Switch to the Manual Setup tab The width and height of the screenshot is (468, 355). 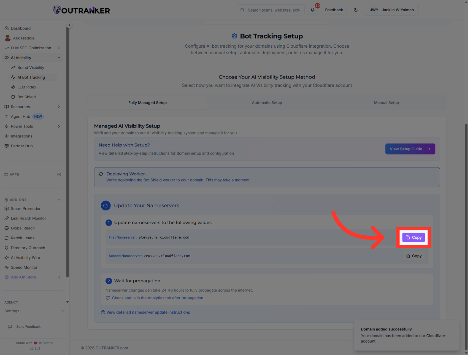[x=386, y=102]
